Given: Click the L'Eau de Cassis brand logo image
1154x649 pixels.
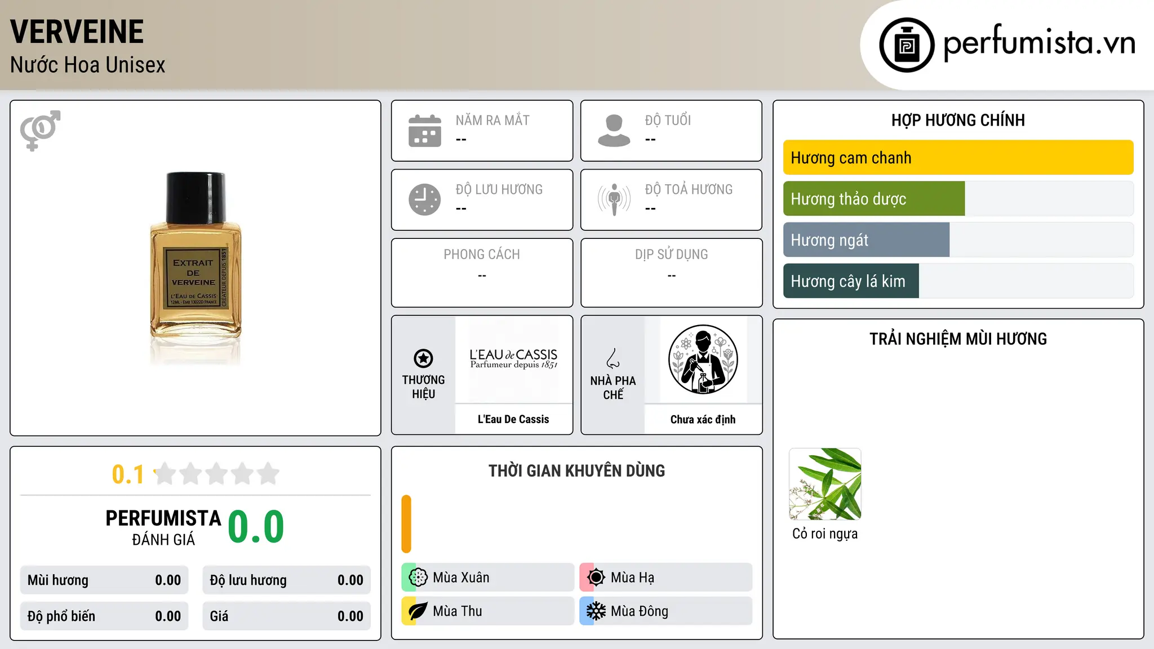Looking at the screenshot, I should (x=513, y=359).
